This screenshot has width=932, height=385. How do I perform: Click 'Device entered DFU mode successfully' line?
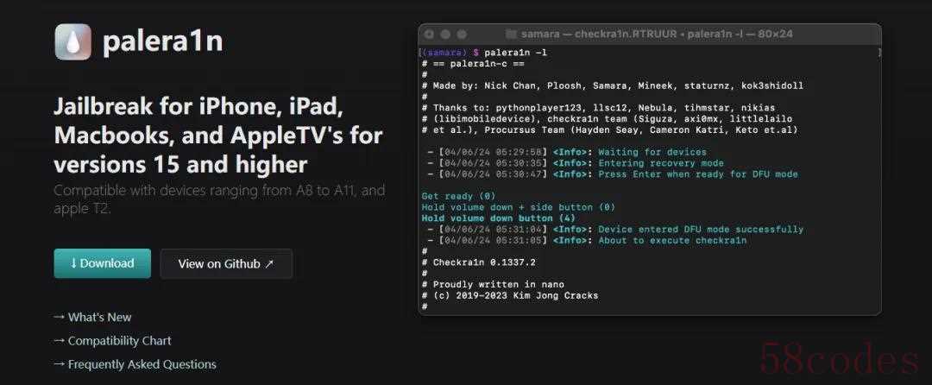coord(615,230)
